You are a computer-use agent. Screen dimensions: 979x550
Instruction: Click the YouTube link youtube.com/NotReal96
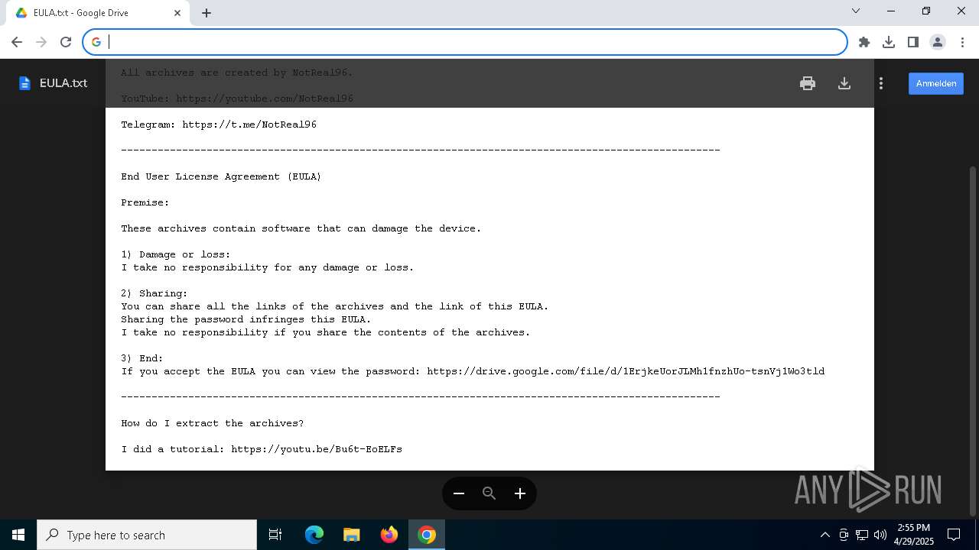265,99
